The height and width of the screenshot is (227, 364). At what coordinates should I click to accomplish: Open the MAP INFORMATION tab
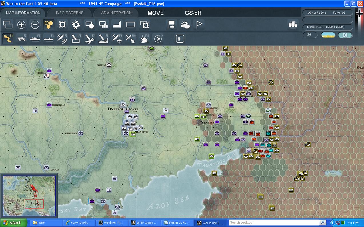[23, 13]
